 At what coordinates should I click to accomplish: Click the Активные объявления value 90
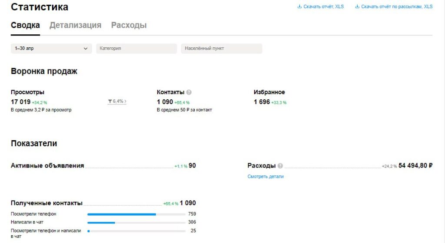192,165
